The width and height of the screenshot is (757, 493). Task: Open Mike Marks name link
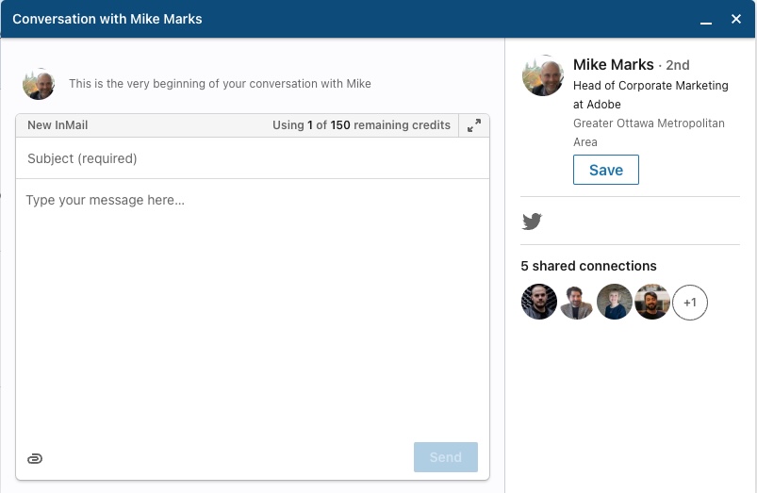click(x=613, y=65)
